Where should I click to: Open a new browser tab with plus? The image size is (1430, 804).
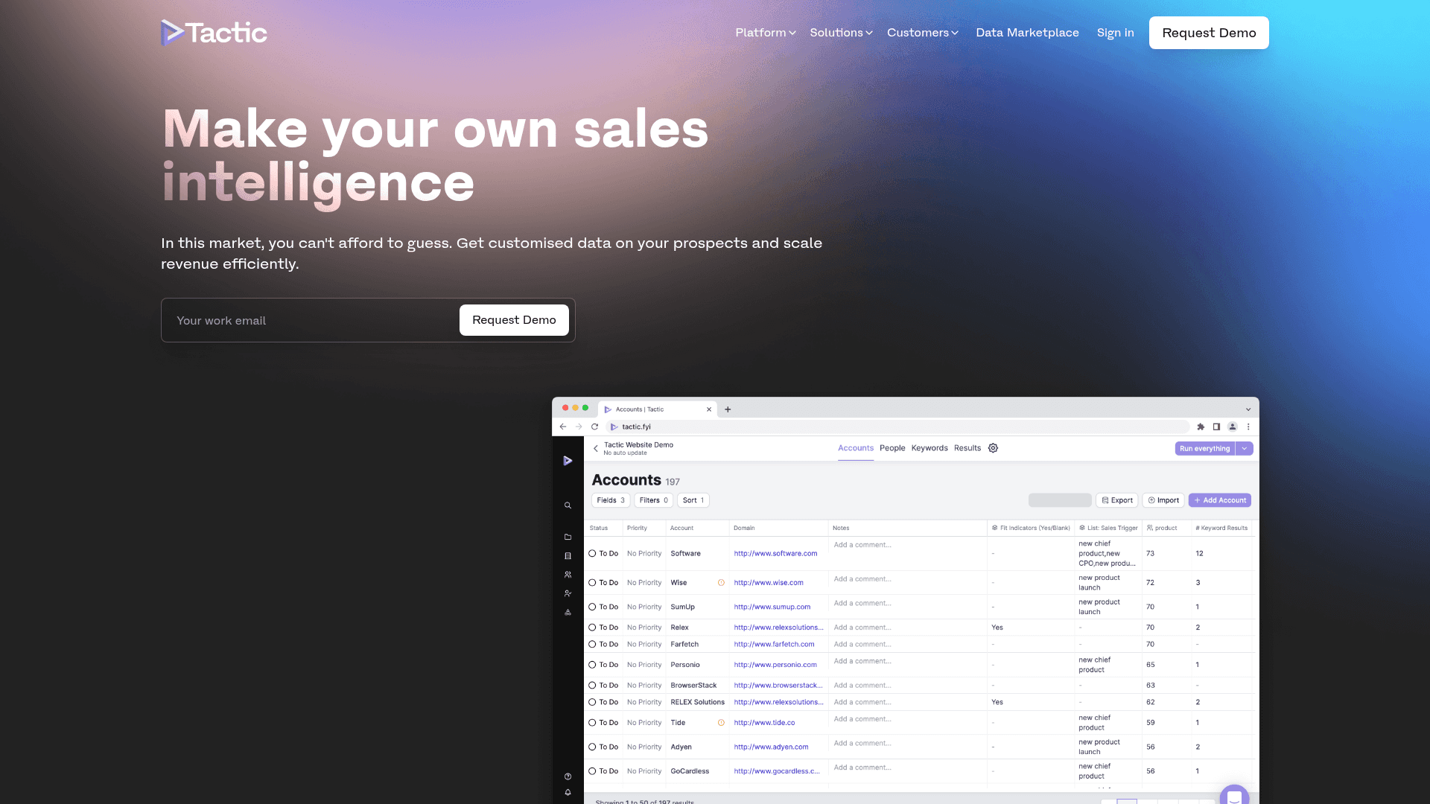728,409
